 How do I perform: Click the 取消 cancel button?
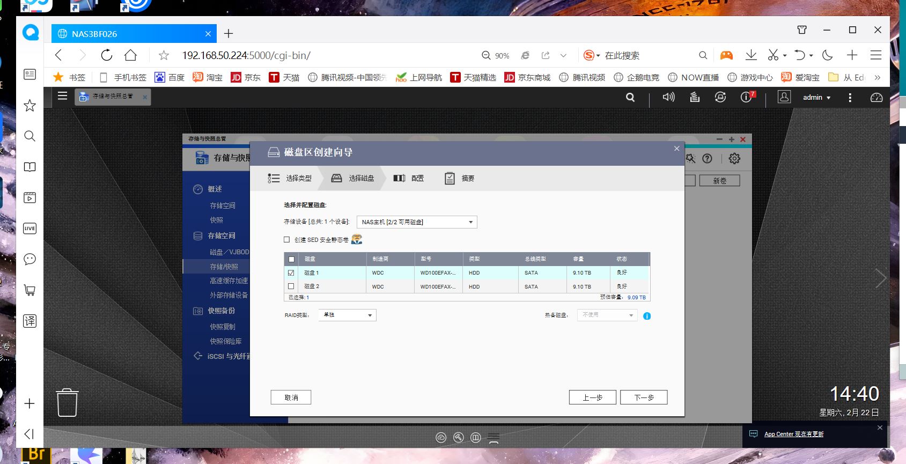coord(291,397)
